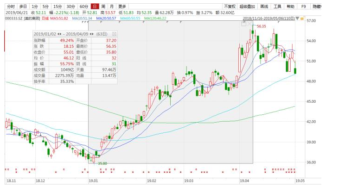This screenshot has width=345, height=193.
Task: Open the 工具 tools menu
Action: (277, 7)
